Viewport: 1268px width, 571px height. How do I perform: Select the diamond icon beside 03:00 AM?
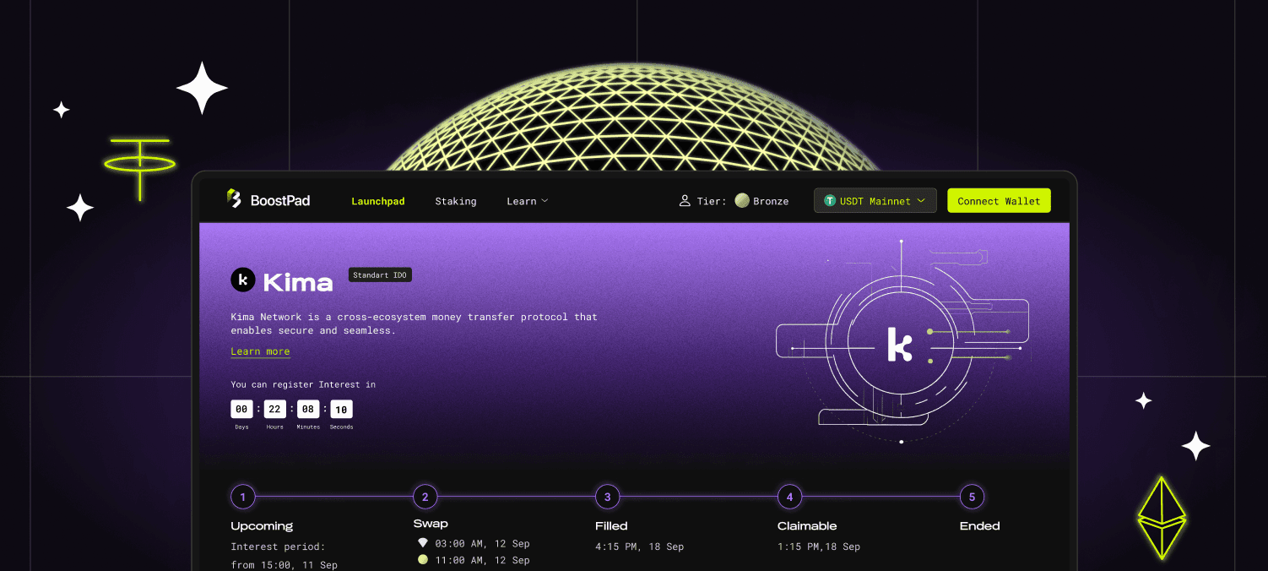tap(423, 543)
